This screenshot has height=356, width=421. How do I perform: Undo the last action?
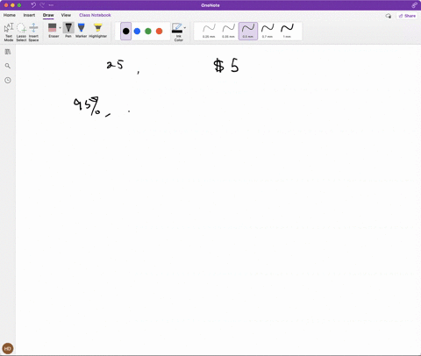pos(33,5)
